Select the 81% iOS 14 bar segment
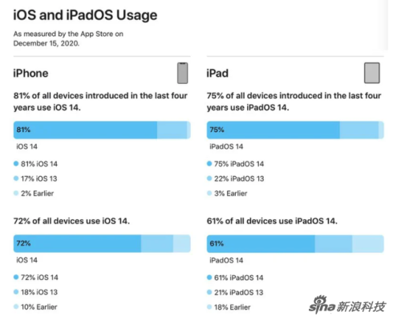Image resolution: width=393 pixels, height=320 pixels. (85, 130)
